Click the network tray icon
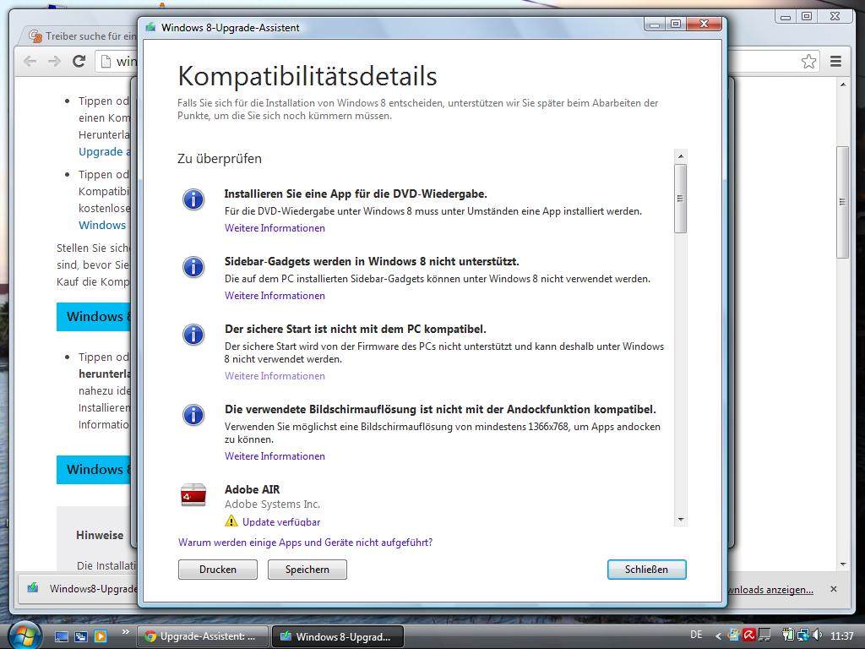865x649 pixels. coord(802,635)
